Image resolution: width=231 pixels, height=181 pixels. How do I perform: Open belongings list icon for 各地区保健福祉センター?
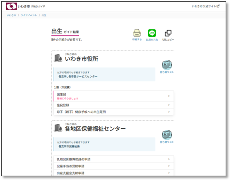pyautogui.click(x=167, y=135)
